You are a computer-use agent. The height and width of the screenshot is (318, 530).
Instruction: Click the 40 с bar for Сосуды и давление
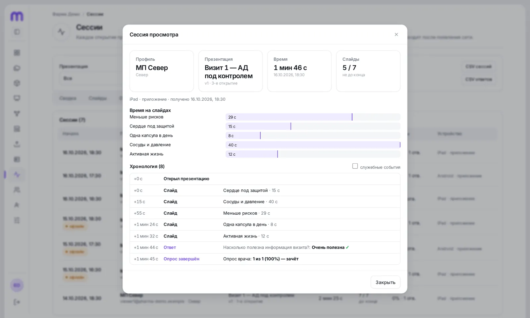point(313,145)
